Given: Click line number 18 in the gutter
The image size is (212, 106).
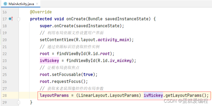Looking at the screenshot, I should [x=4, y=26].
